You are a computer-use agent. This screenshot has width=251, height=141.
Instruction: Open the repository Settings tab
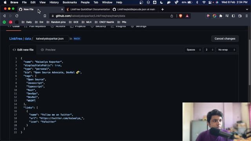(138, 26)
